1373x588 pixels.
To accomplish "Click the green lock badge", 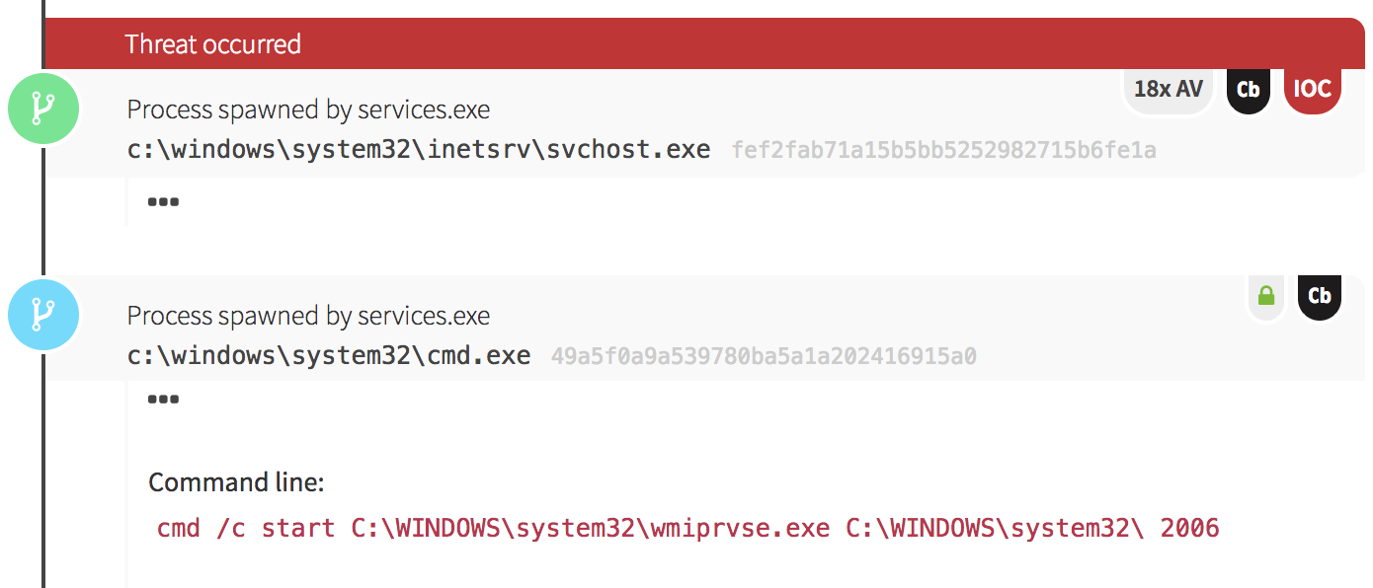I will tap(1266, 295).
